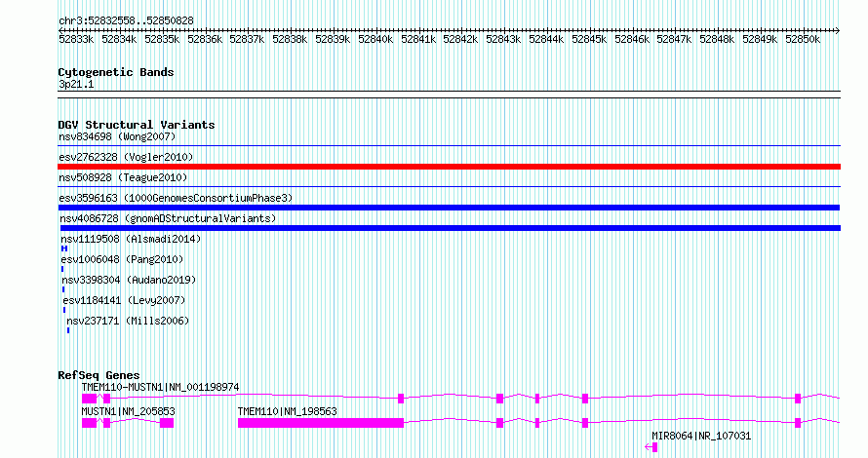Click the right arrowhead of the ruler

tap(838, 30)
